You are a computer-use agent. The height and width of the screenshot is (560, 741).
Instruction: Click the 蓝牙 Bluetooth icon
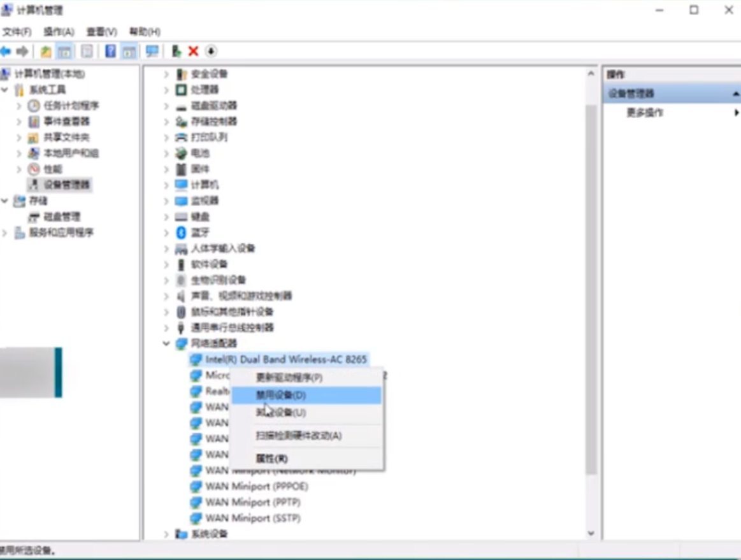click(x=181, y=233)
